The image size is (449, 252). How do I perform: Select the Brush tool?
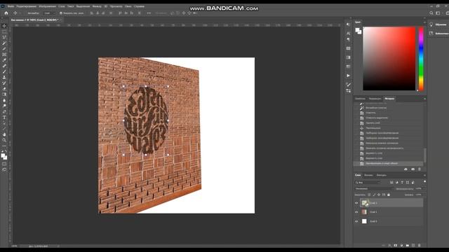[4, 71]
